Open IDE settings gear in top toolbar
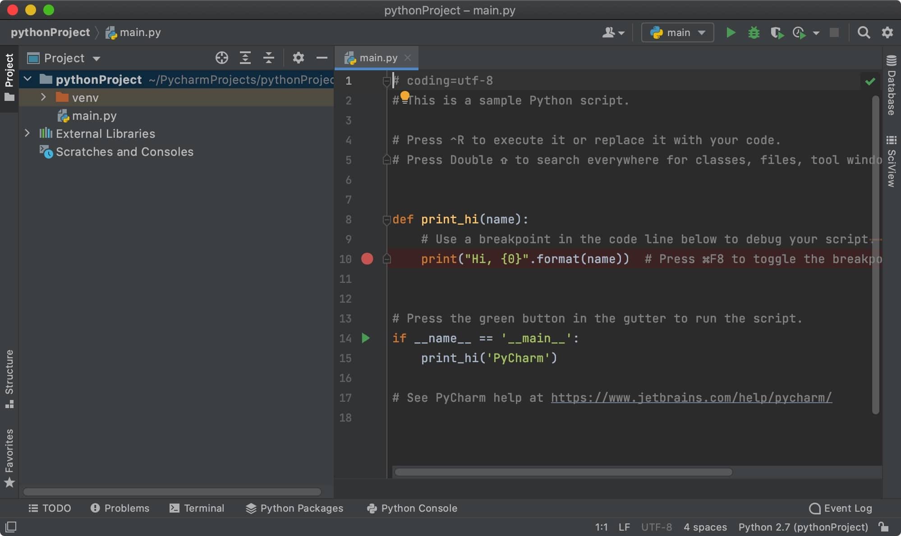This screenshot has height=536, width=901. 887,32
